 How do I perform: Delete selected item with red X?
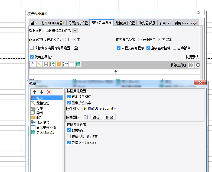pos(49,92)
